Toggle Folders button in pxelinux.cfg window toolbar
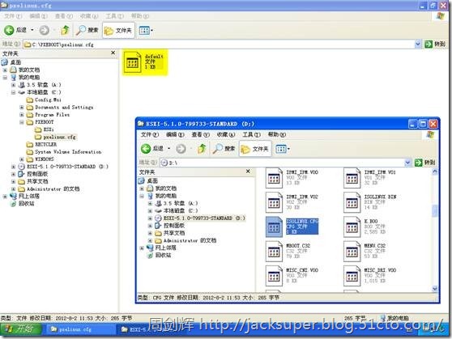Screen dimensions: 452x339 (118, 30)
